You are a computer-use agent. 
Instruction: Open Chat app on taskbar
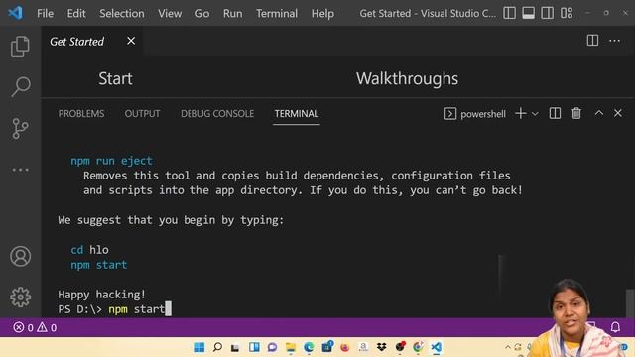tap(272, 347)
